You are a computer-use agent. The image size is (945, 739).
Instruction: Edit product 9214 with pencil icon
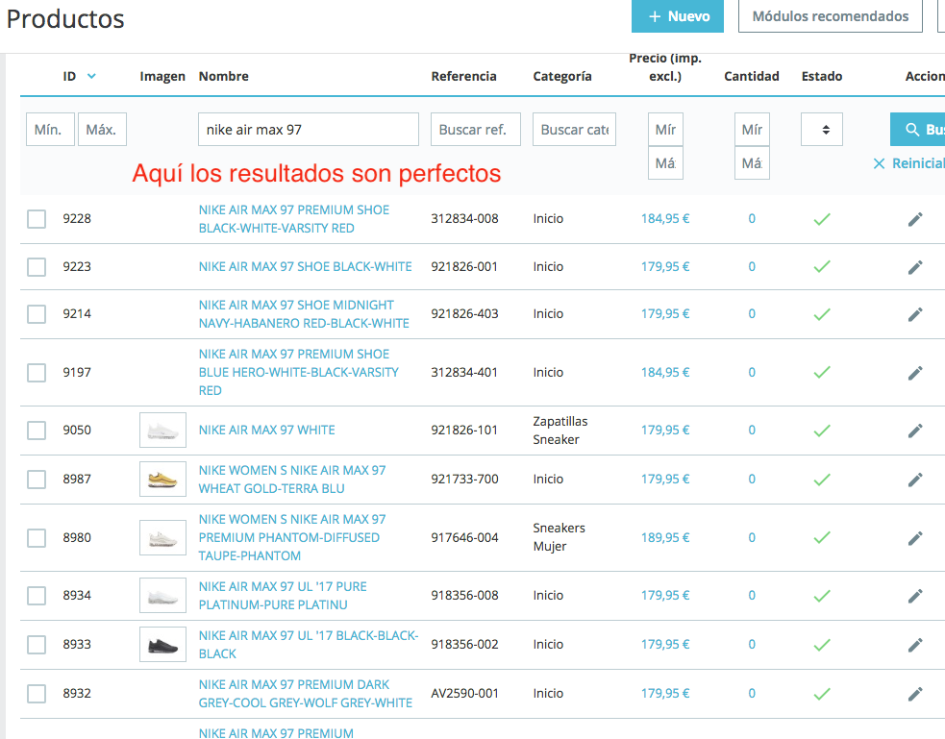tap(915, 314)
